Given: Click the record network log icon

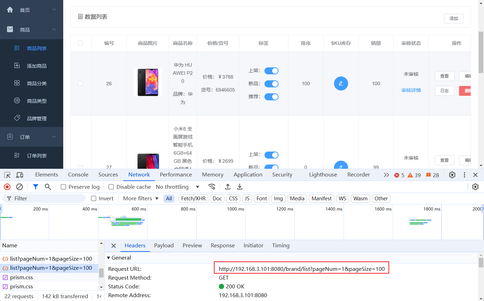Looking at the screenshot, I should pos(7,187).
